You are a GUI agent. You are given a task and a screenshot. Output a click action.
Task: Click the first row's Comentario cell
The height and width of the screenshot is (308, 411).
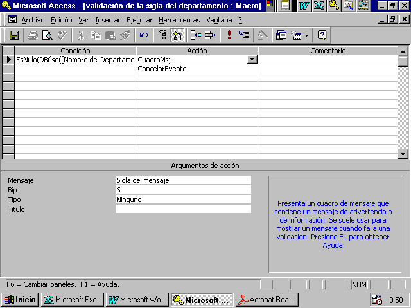[328, 60]
